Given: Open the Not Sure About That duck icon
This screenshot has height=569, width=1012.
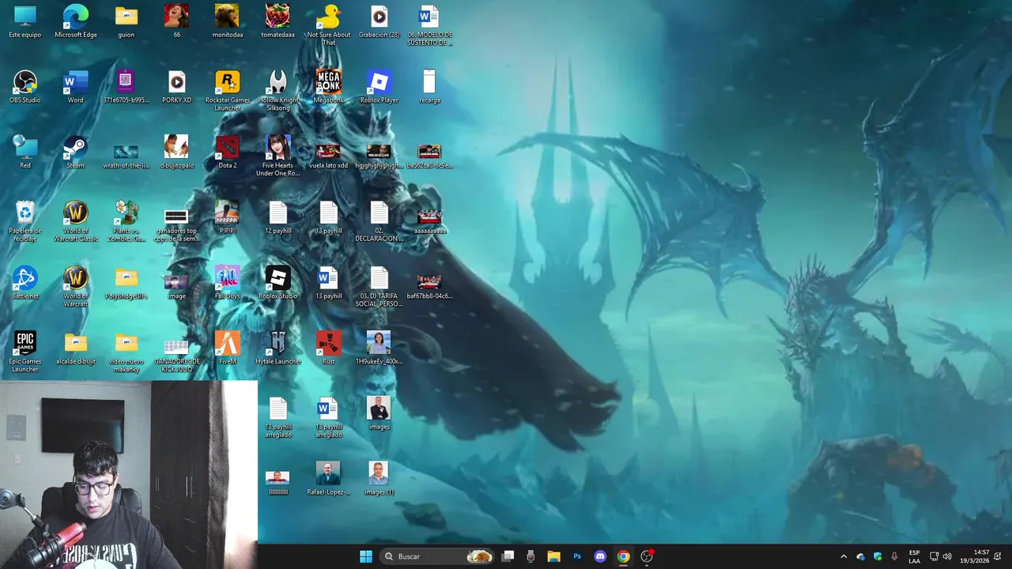Looking at the screenshot, I should pyautogui.click(x=328, y=25).
